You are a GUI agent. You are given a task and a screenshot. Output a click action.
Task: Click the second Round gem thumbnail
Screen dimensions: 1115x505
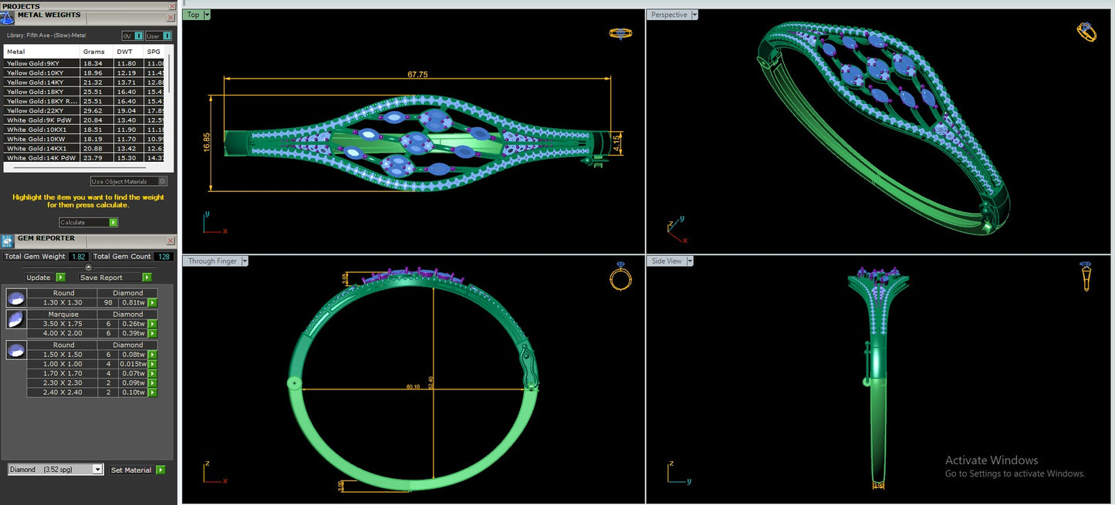tap(16, 349)
